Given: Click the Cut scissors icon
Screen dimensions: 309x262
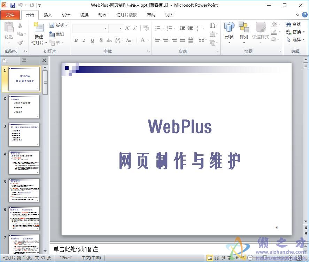Looking at the screenshot, I should 20,24.
